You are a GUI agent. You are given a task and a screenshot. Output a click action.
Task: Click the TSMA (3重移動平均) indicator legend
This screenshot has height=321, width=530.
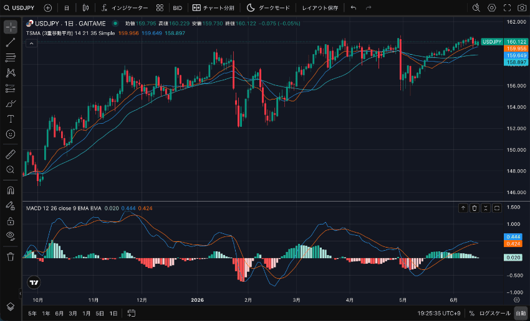pos(70,33)
